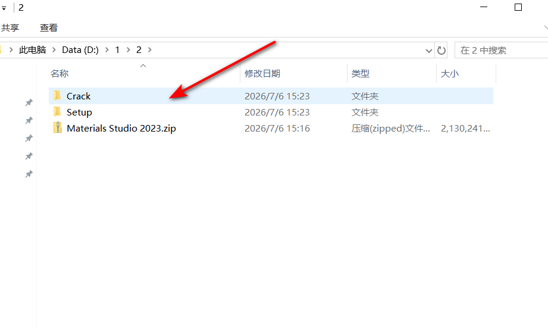Navigate to 此电脑 in address bar
The height and width of the screenshot is (328, 548).
point(33,50)
